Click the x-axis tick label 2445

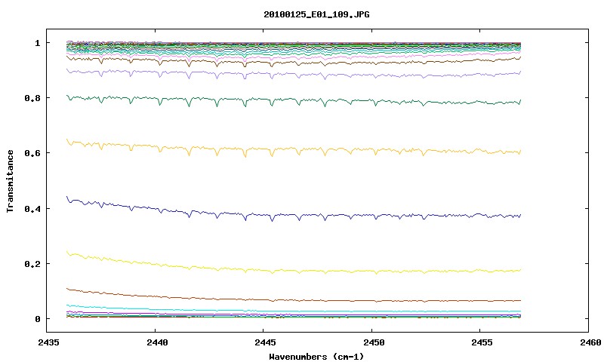point(266,342)
